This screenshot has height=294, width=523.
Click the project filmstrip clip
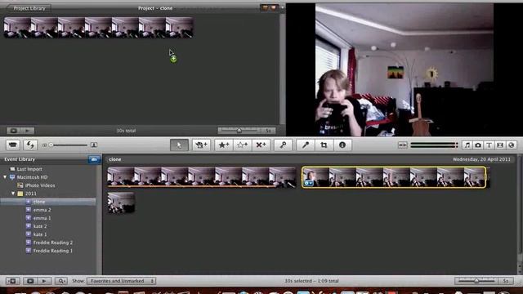point(99,28)
